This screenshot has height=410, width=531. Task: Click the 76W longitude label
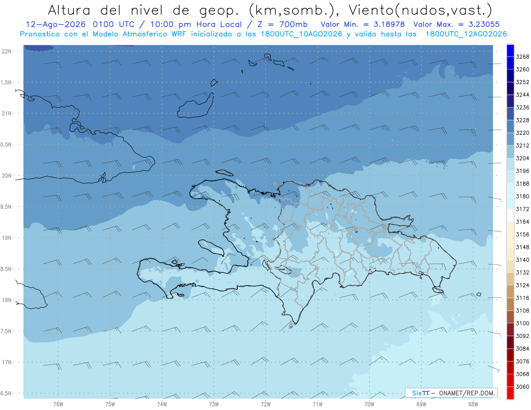pos(58,404)
